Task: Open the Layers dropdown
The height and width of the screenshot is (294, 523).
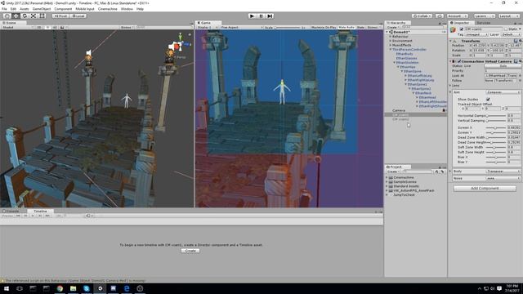Action: [485, 16]
